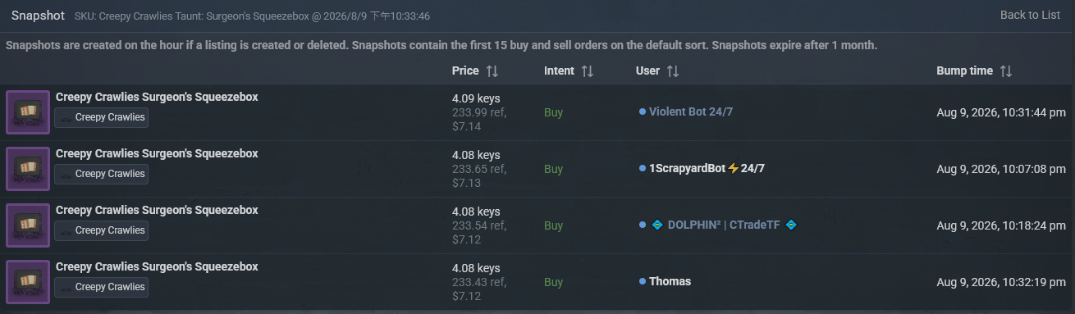The height and width of the screenshot is (314, 1075).
Task: Click Back to List link
Action: click(x=1030, y=15)
